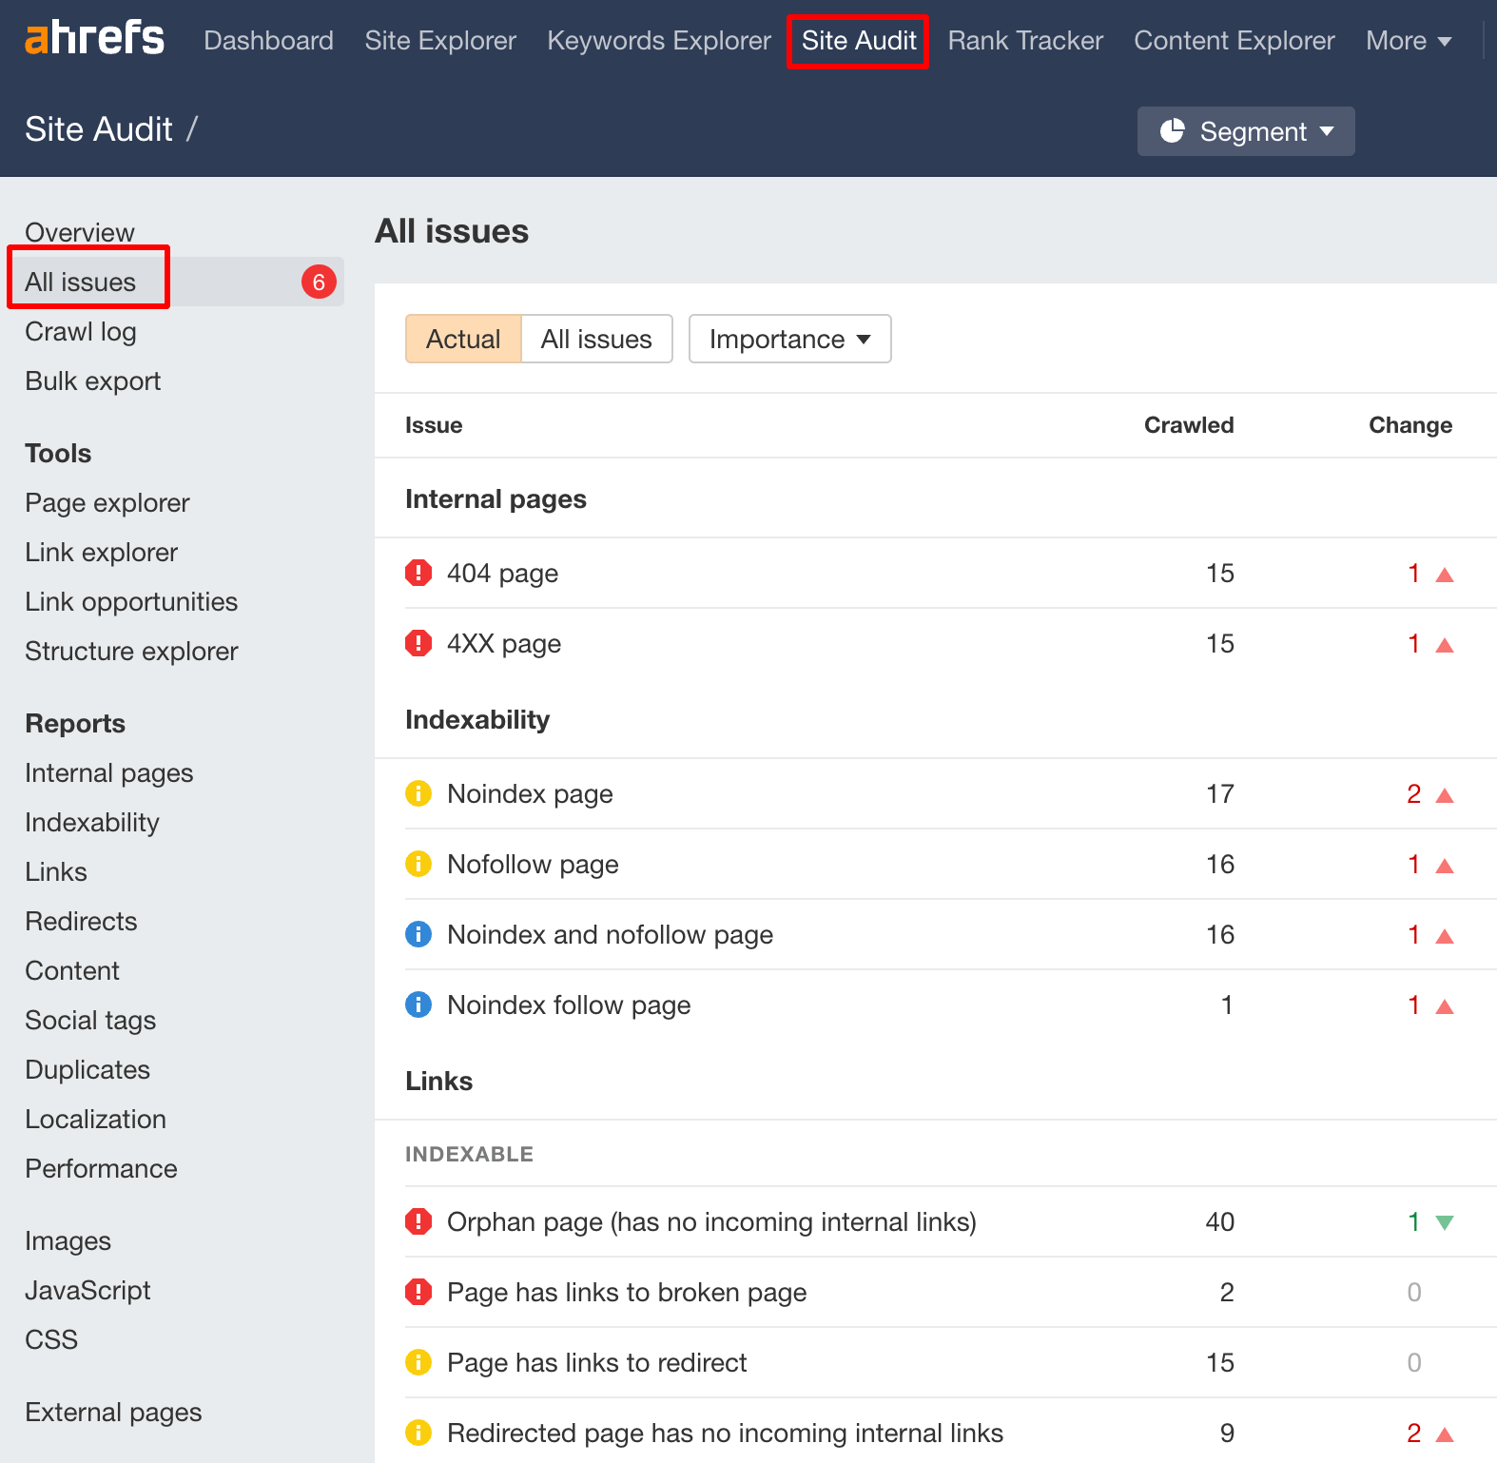The height and width of the screenshot is (1463, 1497).
Task: Click the Change column header
Action: pyautogui.click(x=1410, y=425)
